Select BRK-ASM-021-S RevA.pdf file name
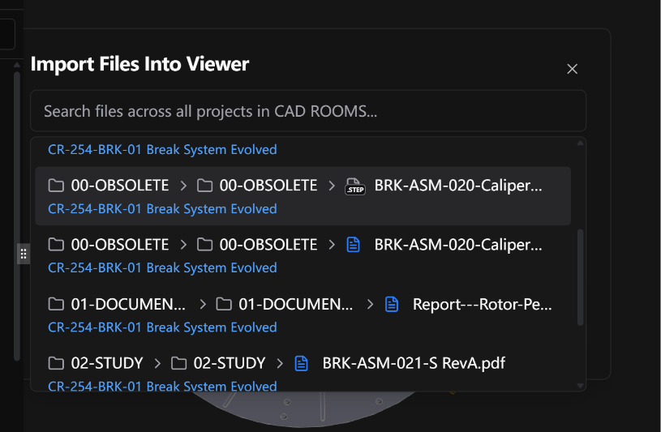Screen dimensions: 661x432 414,363
